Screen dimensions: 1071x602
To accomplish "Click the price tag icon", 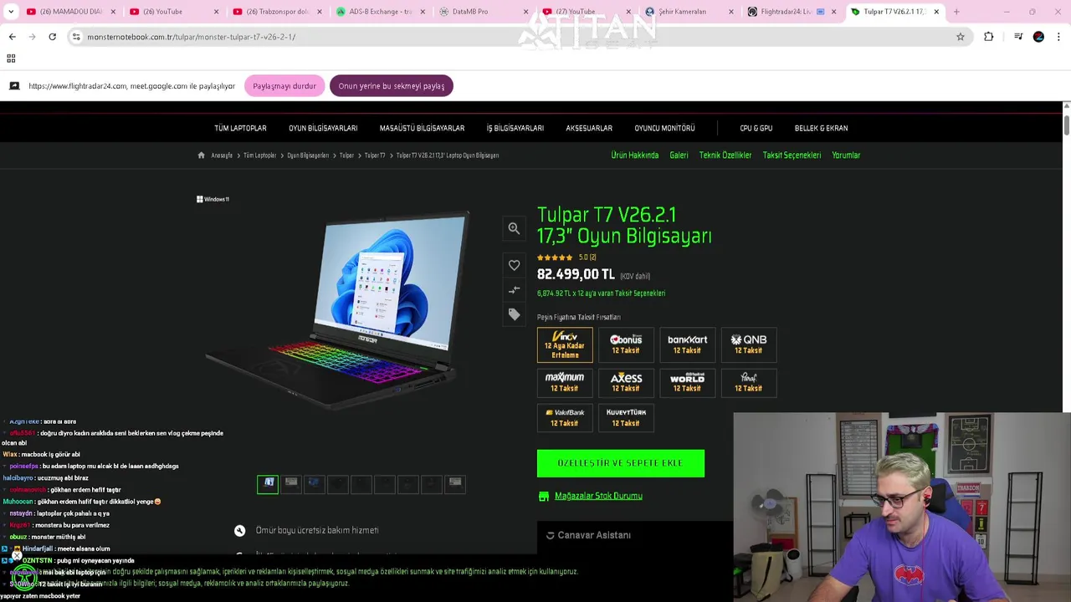I will [514, 314].
